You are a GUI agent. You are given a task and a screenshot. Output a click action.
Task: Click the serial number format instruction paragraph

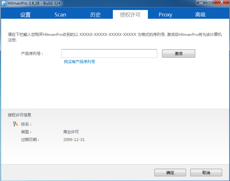coord(115,37)
